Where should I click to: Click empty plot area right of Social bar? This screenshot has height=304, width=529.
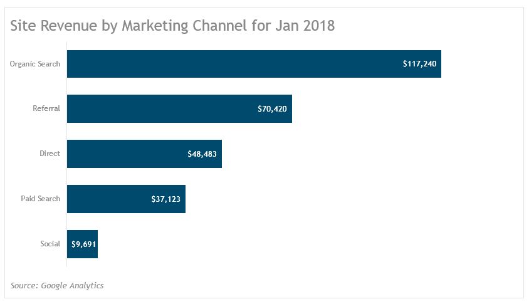[x=282, y=244]
